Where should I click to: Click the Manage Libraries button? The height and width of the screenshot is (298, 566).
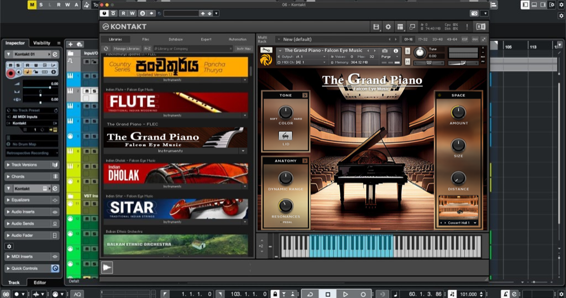click(127, 49)
